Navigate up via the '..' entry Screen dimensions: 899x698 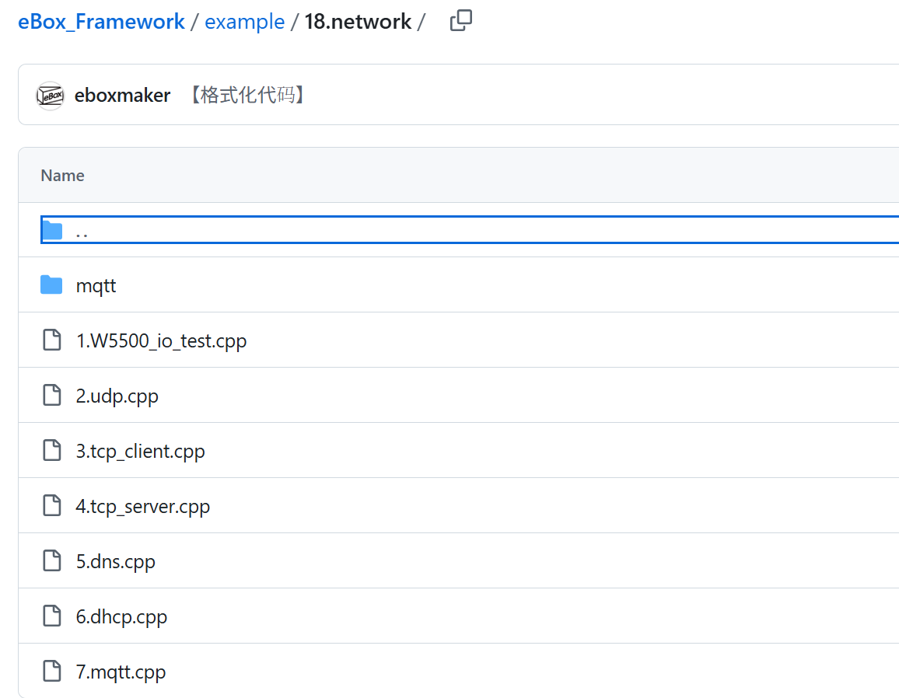pos(82,231)
